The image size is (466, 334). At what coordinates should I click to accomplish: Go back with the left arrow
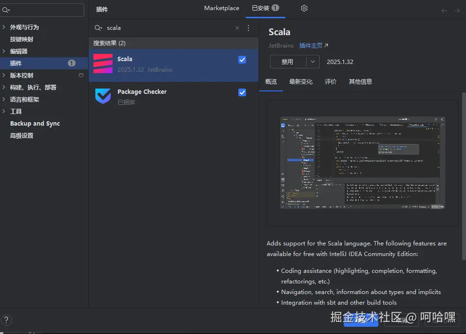coord(444,11)
